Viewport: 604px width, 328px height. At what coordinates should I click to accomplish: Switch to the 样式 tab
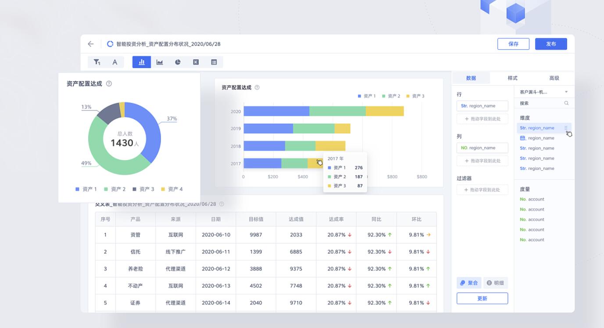(x=512, y=78)
